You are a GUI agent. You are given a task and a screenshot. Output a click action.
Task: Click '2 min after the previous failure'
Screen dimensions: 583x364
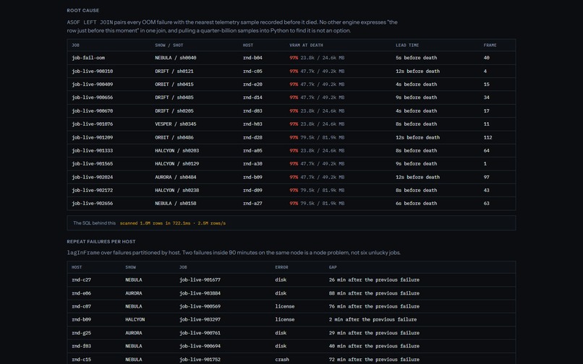coord(373,319)
